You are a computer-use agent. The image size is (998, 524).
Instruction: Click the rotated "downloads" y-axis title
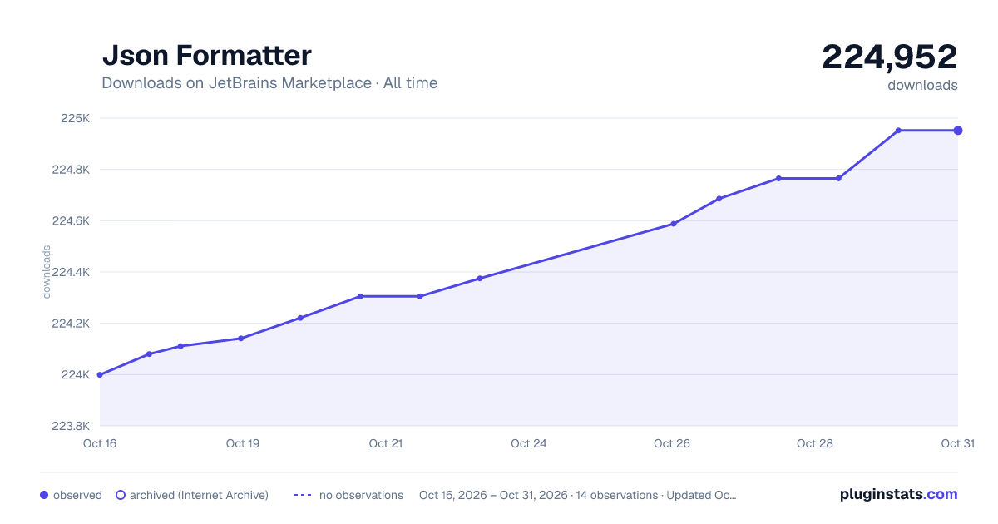point(47,272)
